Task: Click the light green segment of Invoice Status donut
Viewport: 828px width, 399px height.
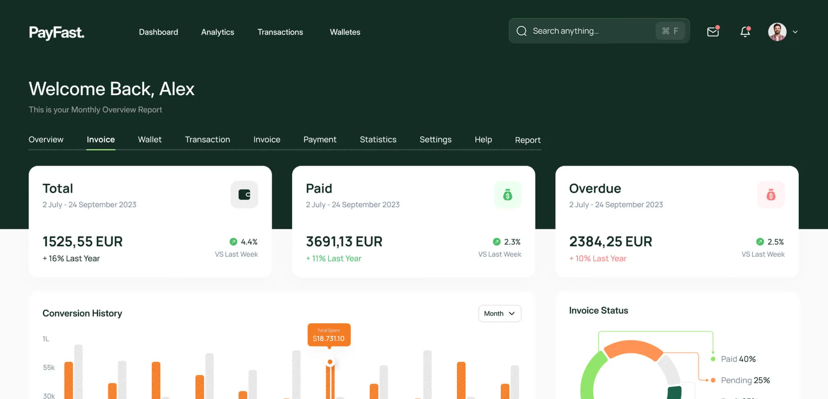Action: pos(591,376)
